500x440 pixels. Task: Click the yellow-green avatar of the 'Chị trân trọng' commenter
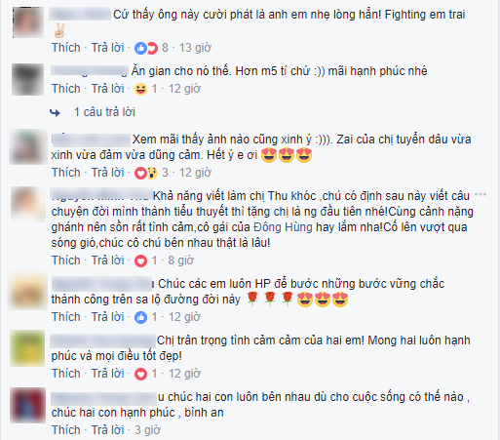click(x=27, y=348)
